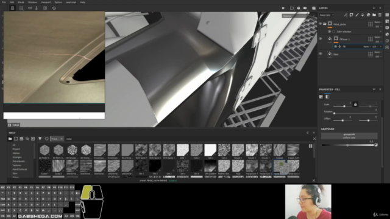Toggle the scale lock icon in Properties
The height and width of the screenshot is (219, 390).
click(355, 104)
